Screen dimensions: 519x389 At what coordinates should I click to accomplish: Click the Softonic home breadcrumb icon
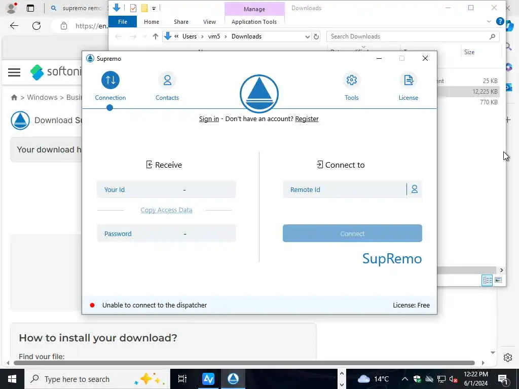pos(14,98)
